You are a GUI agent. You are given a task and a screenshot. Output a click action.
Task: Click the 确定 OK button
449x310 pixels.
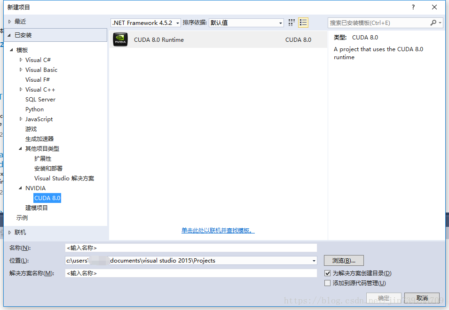[x=384, y=298]
